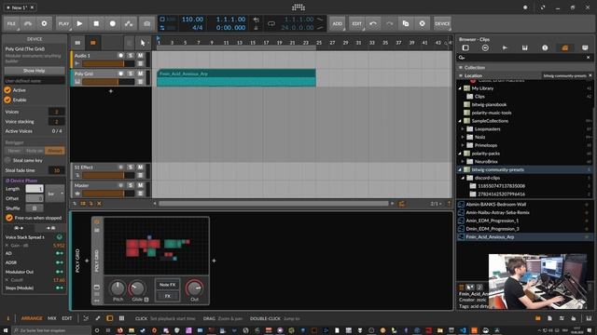Start playback with the Play button
This screenshot has height=335, width=597.
coord(79,23)
